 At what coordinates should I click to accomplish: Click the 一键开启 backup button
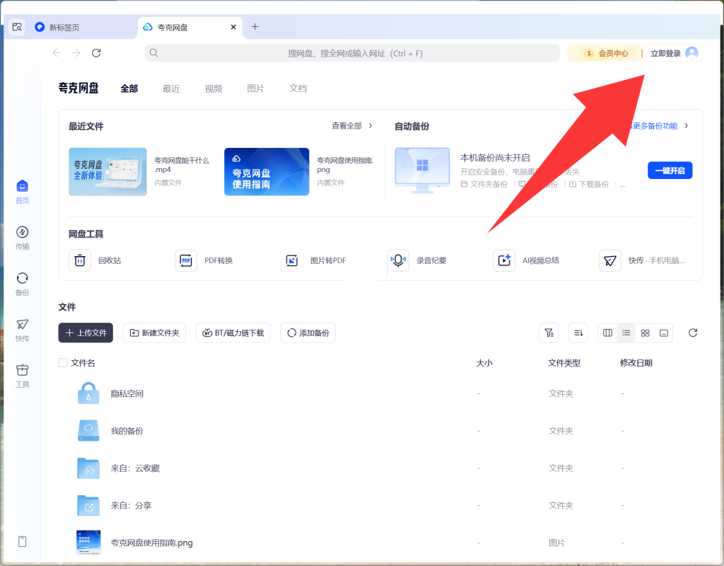670,171
